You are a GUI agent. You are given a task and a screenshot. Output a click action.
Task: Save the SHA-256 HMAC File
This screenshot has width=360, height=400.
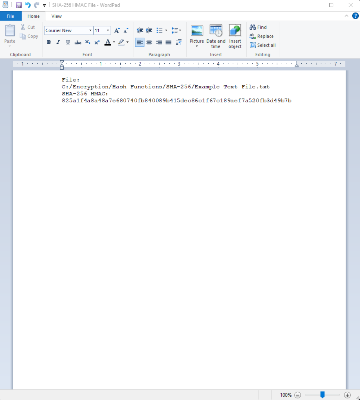coord(18,5)
